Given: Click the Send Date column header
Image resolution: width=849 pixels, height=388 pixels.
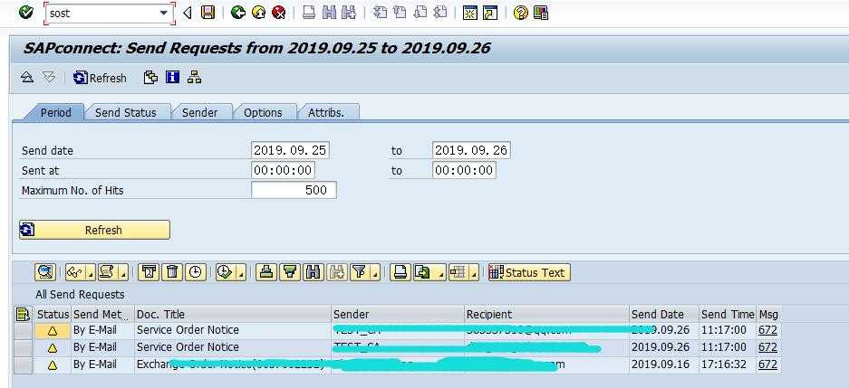Looking at the screenshot, I should (664, 314).
